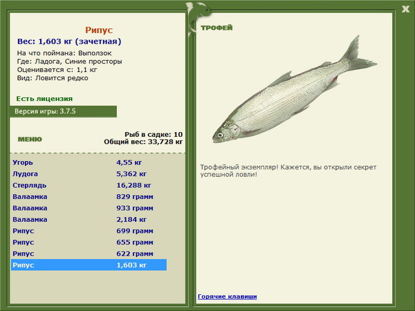The width and height of the screenshot is (415, 311).
Task: Click the Трофейный экземпляр description text
Action: click(288, 171)
